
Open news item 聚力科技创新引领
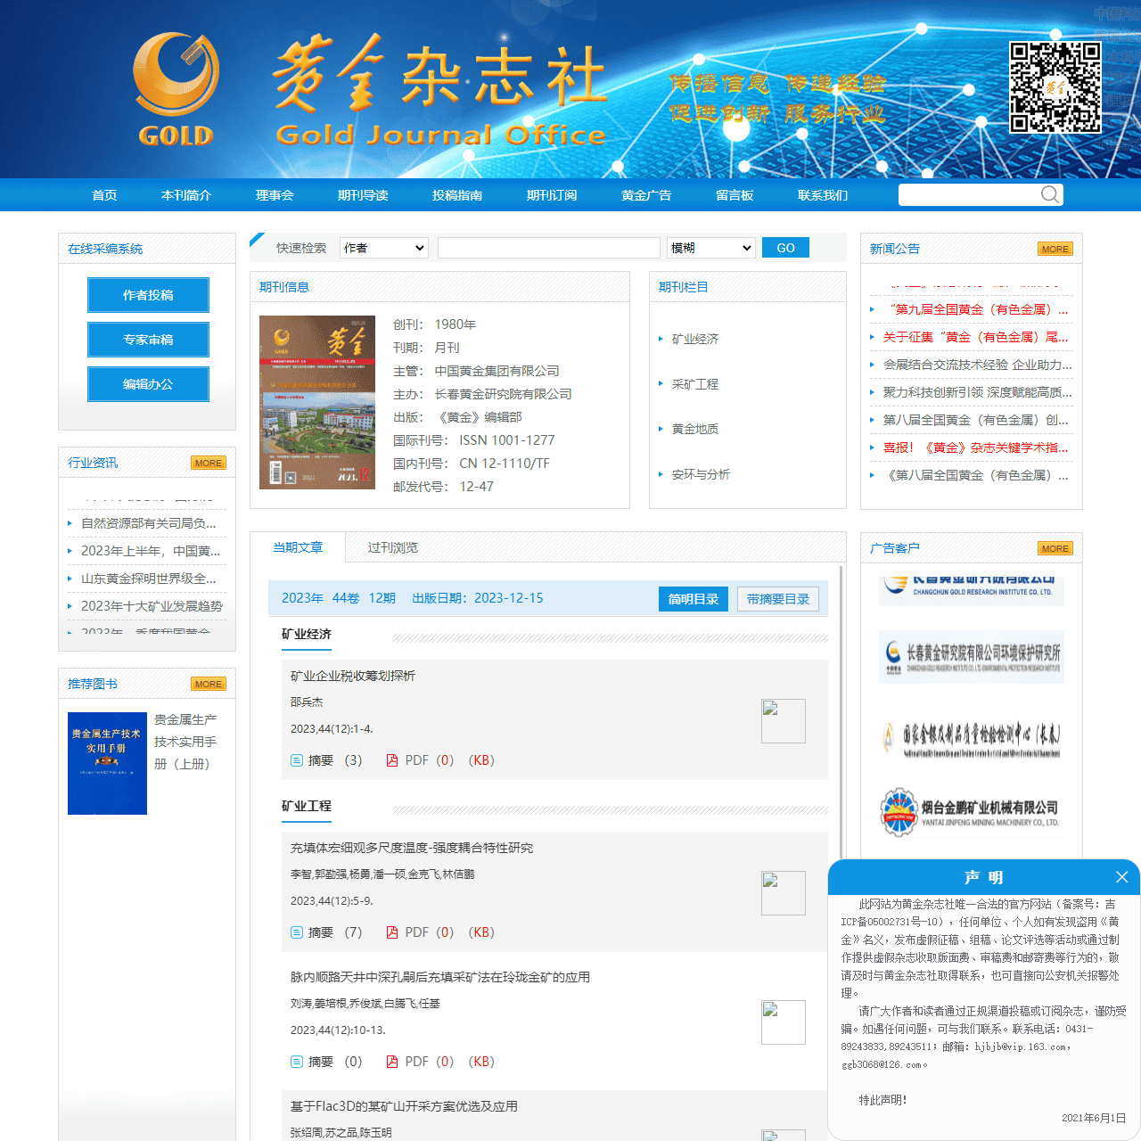(x=978, y=392)
